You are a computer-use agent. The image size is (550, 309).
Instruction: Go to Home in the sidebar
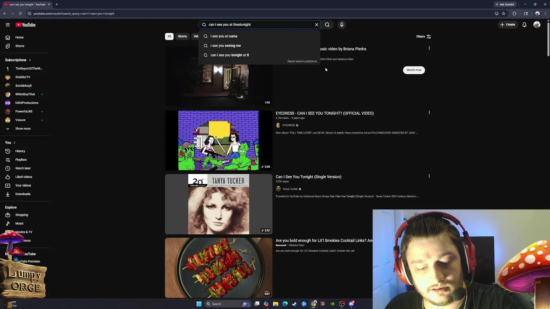[24, 37]
